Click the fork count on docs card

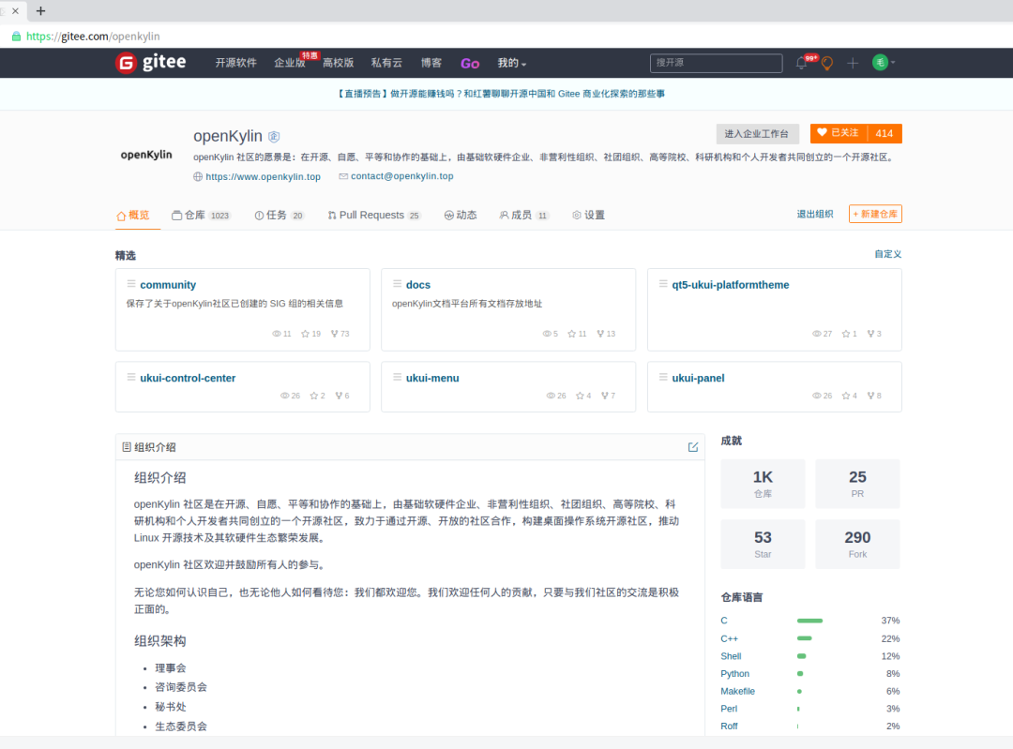[x=606, y=334]
